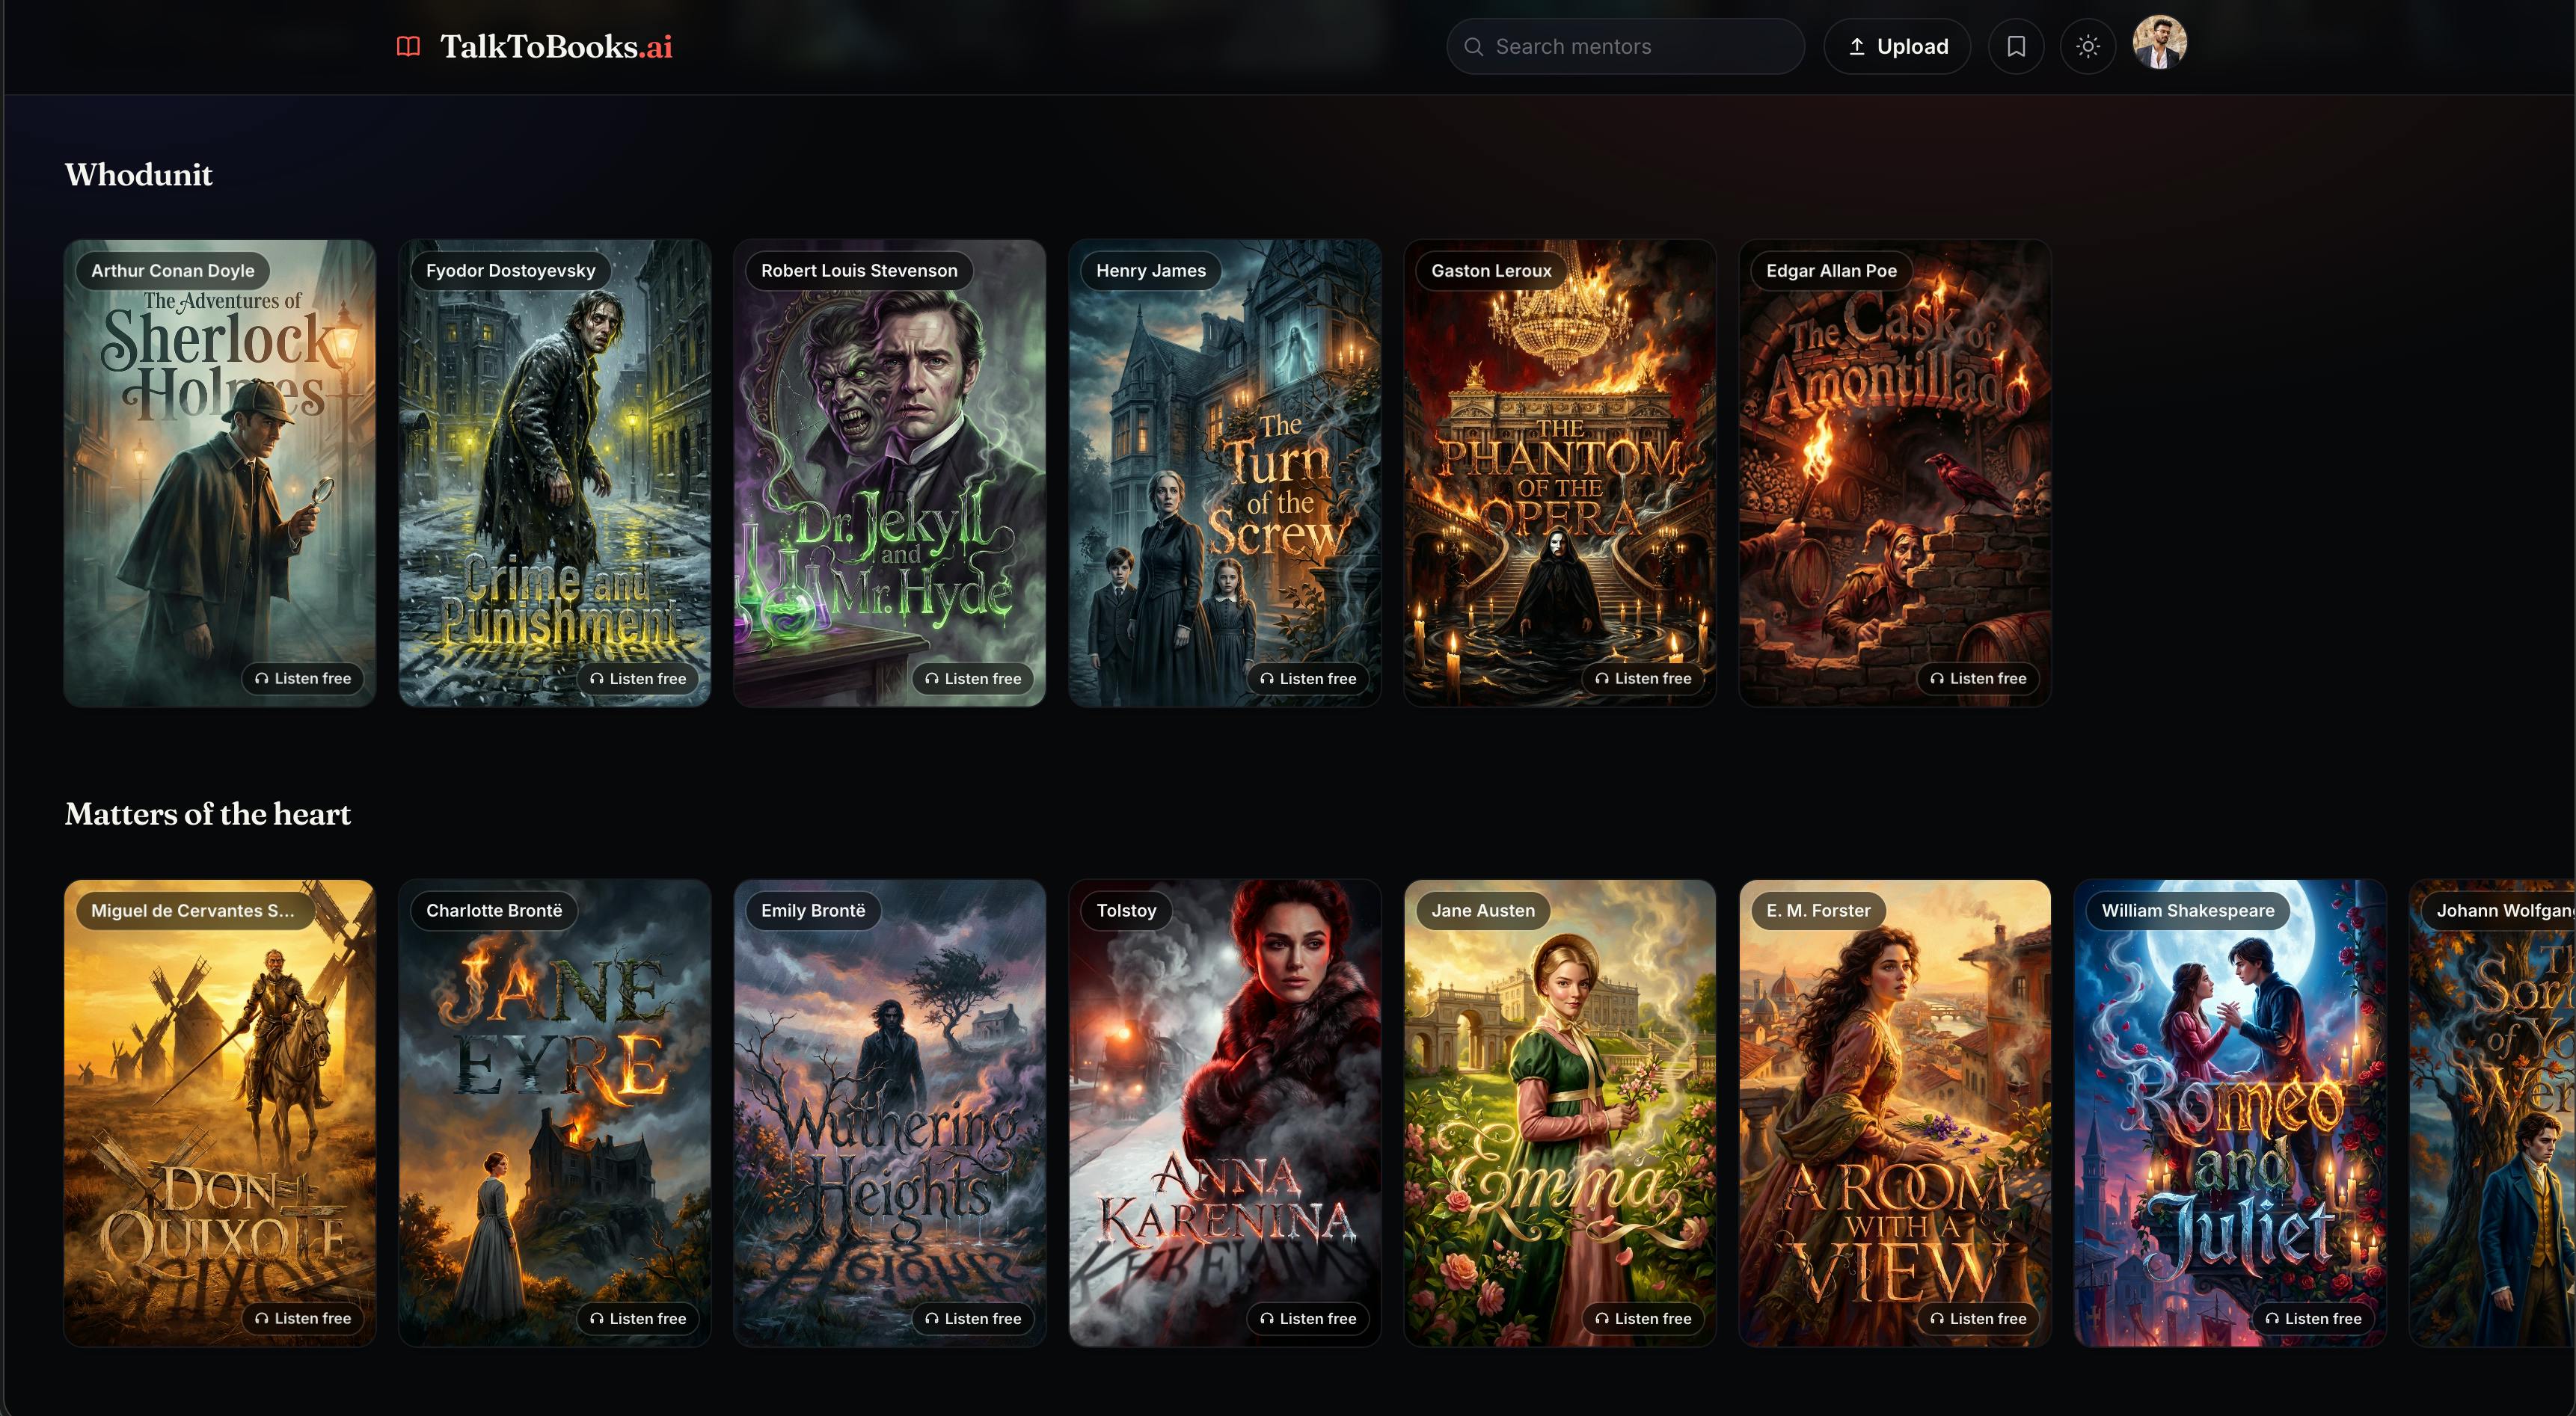The height and width of the screenshot is (1416, 2576).
Task: Open the Romeo and Juliet book cover
Action: (x=2230, y=1113)
